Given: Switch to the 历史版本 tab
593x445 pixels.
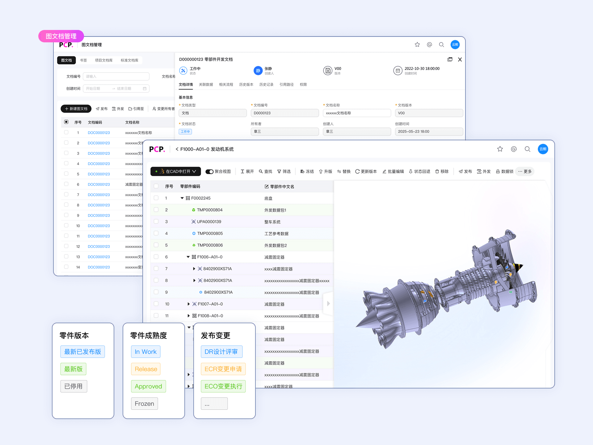Looking at the screenshot, I should tap(246, 85).
